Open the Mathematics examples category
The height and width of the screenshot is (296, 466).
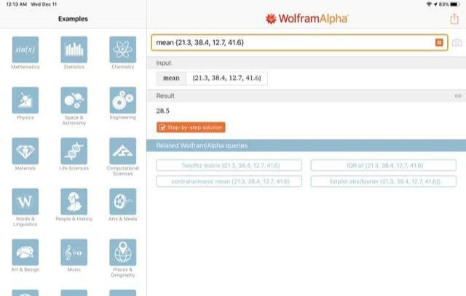tap(25, 49)
